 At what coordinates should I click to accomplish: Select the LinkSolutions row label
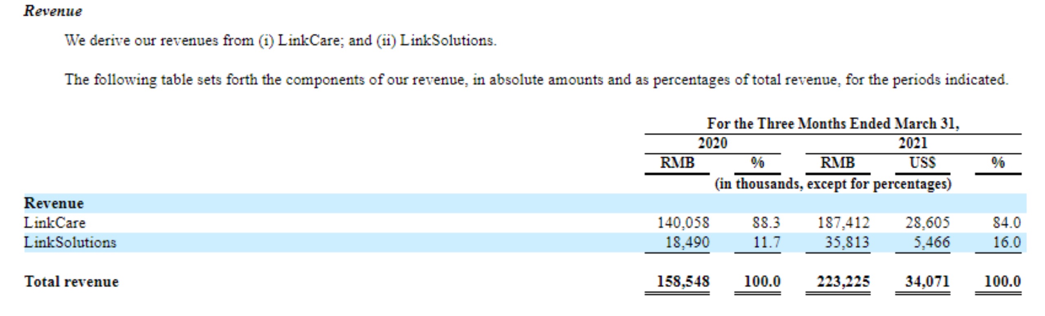pos(70,242)
